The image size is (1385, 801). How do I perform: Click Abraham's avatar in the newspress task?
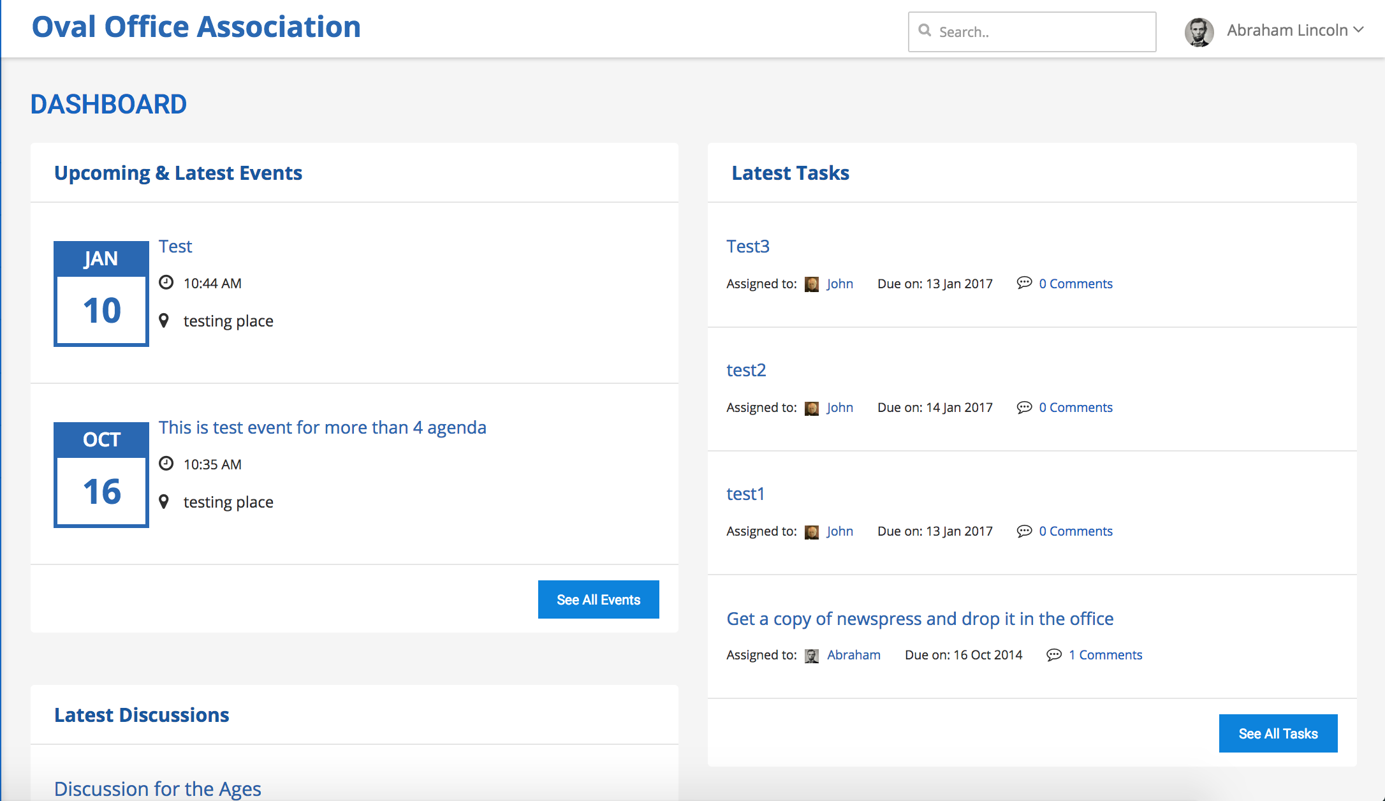point(812,655)
